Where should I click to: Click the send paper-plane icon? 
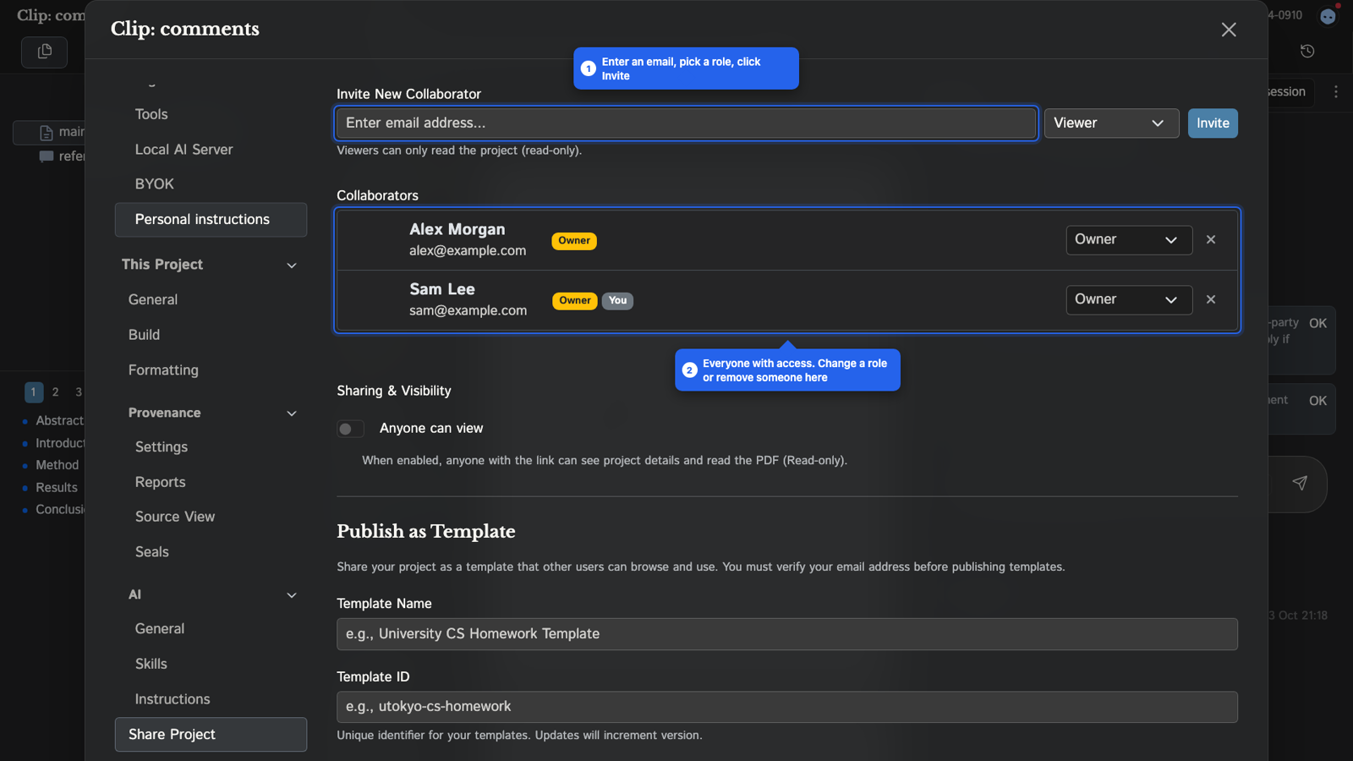click(x=1300, y=483)
